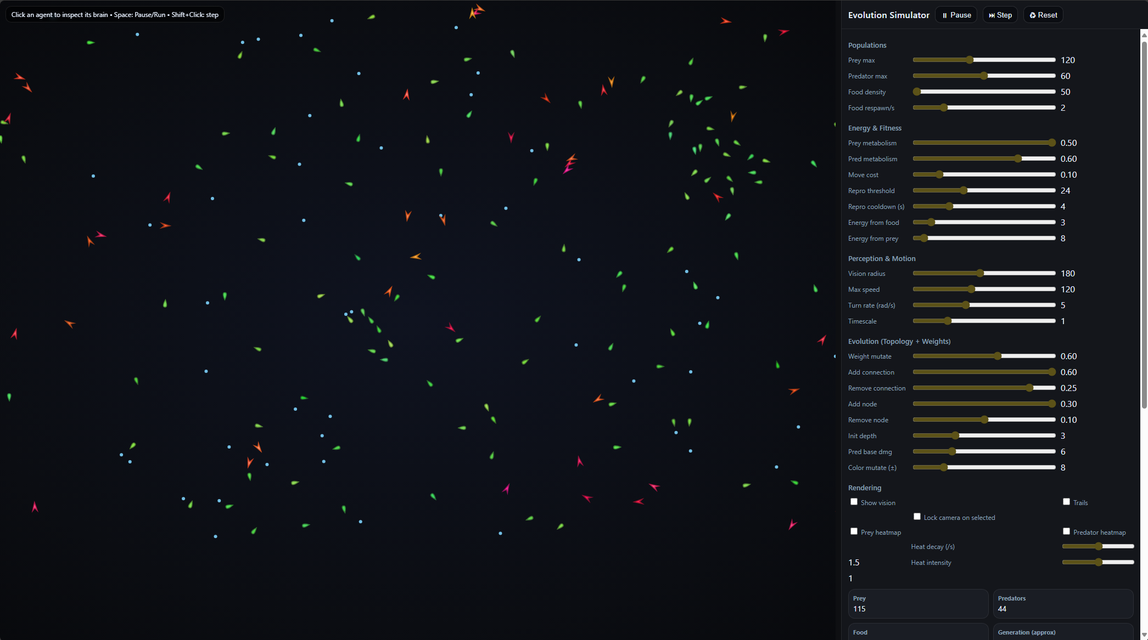Click the Predators count stat card

point(1062,604)
